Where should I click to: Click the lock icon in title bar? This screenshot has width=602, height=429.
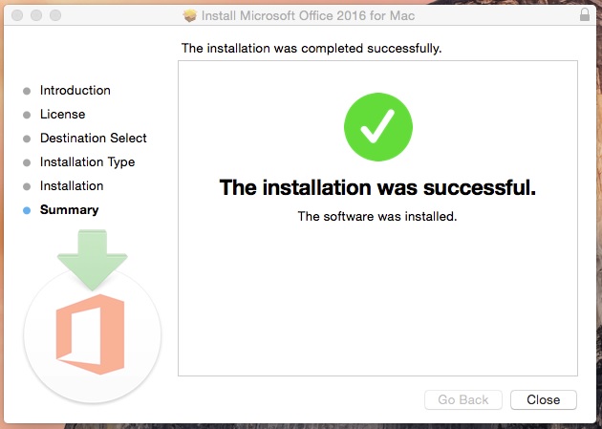[x=585, y=15]
